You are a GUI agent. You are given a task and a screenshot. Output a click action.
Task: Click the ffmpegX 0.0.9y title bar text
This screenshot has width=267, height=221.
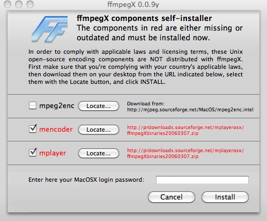(133, 4)
